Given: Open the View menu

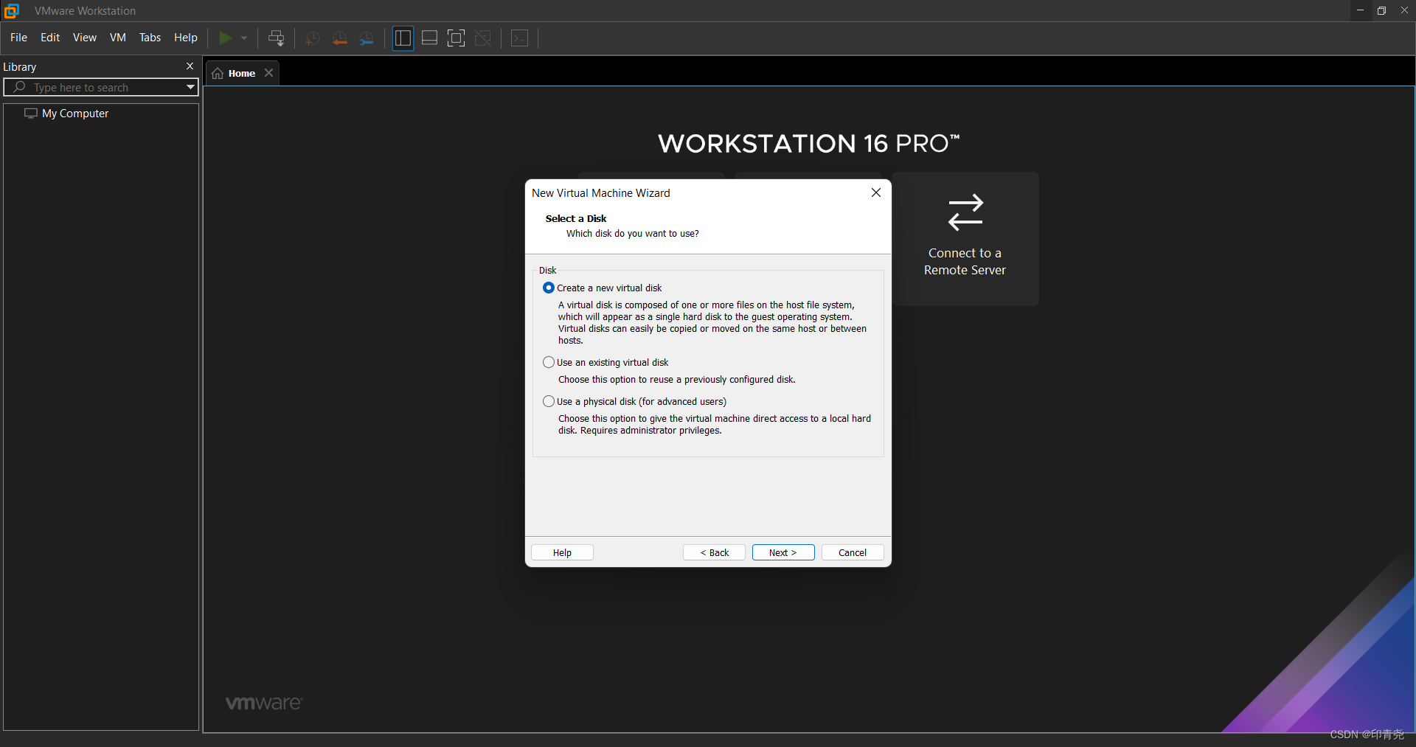Looking at the screenshot, I should pyautogui.click(x=85, y=38).
